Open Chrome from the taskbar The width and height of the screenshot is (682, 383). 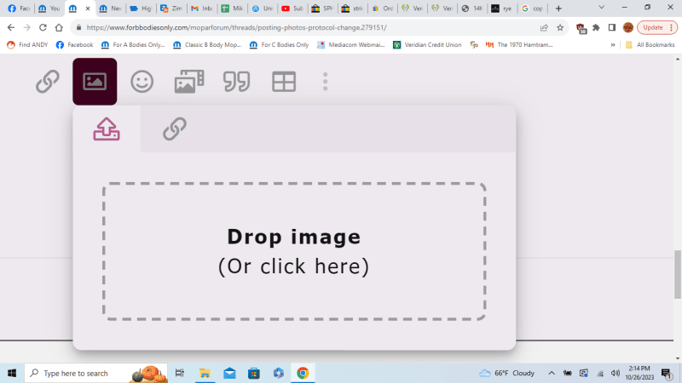point(303,373)
